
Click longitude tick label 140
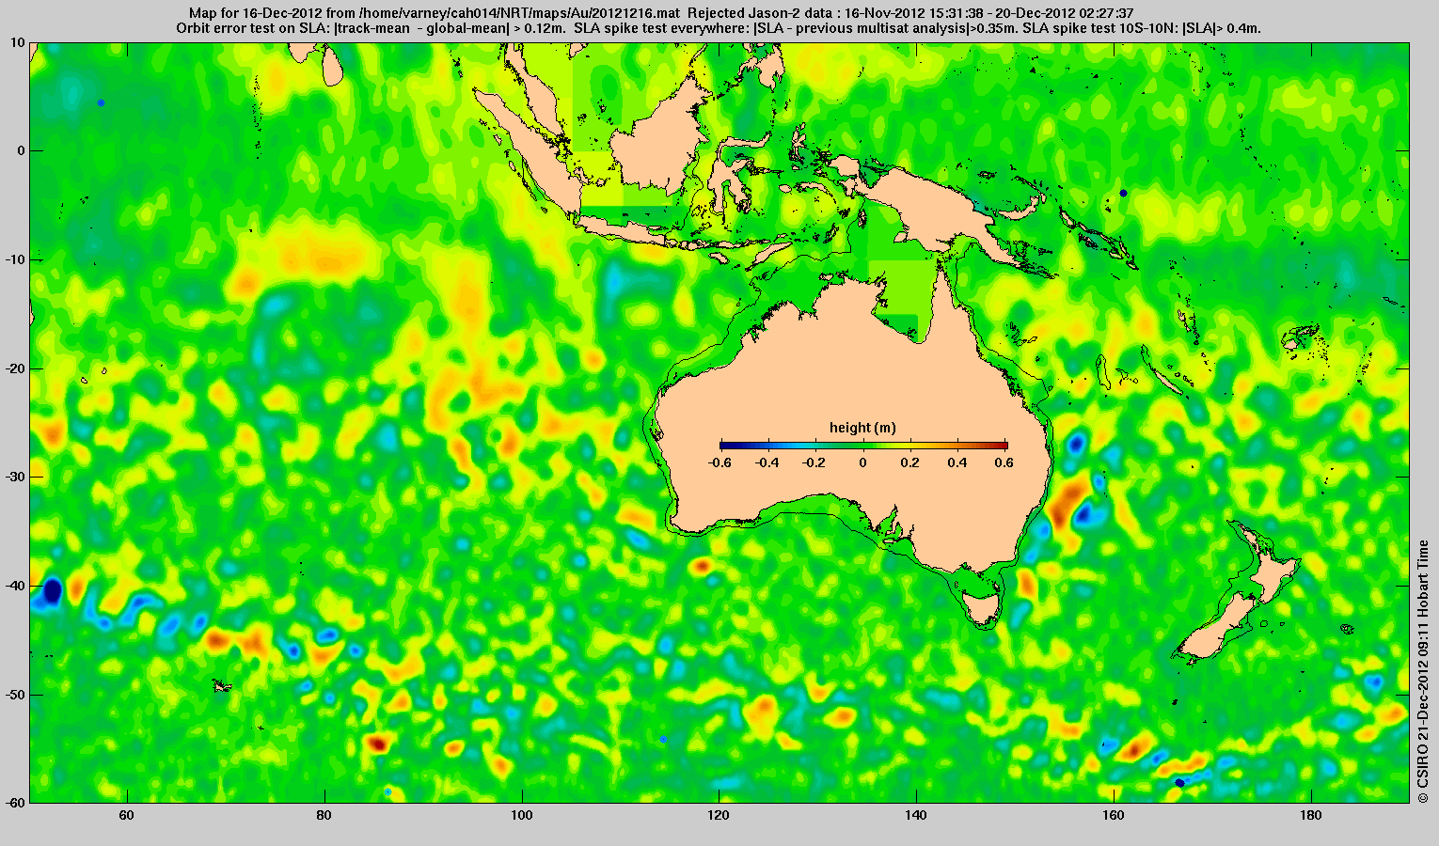916,815
